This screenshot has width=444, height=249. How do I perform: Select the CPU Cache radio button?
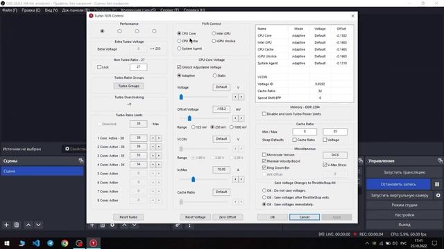pos(179,41)
